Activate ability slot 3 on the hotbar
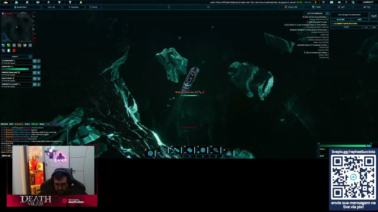 point(190,150)
